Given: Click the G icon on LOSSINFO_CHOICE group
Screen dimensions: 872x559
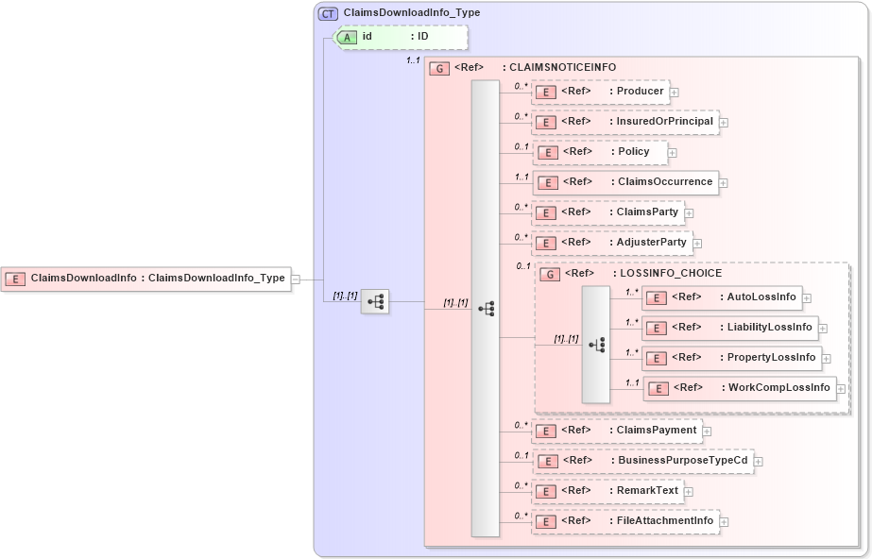Looking at the screenshot, I should [x=549, y=273].
